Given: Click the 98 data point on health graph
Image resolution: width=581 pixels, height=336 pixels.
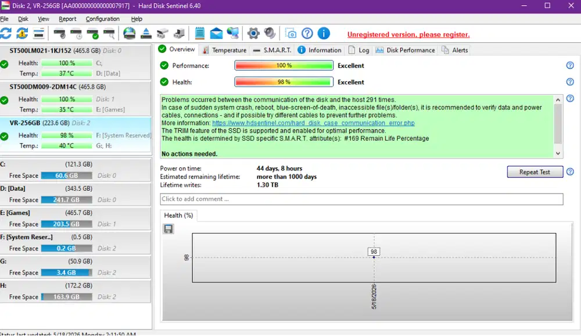Looking at the screenshot, I should point(374,257).
